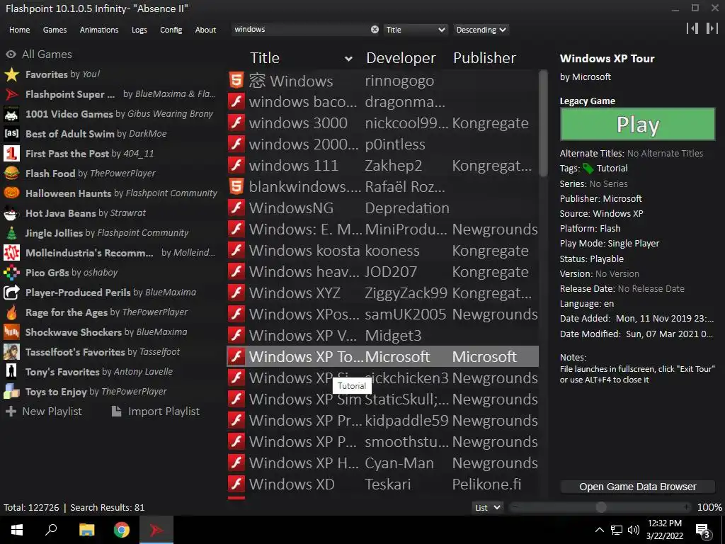Click the volume speaker tray icon
This screenshot has height=544, width=725.
point(634,530)
